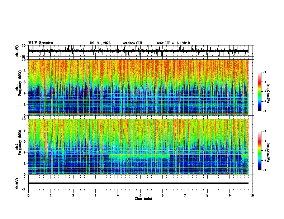Click the log(PSD) label beside ch.2 color bar
The height and width of the screenshot is (219, 284).
269,152
